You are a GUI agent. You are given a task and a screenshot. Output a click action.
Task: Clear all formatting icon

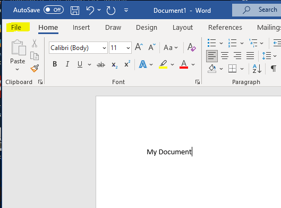tap(191, 47)
